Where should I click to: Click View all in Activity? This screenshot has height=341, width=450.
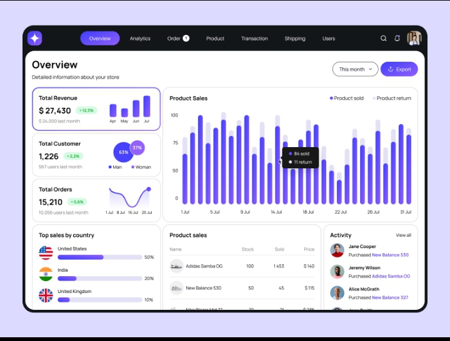click(x=404, y=235)
